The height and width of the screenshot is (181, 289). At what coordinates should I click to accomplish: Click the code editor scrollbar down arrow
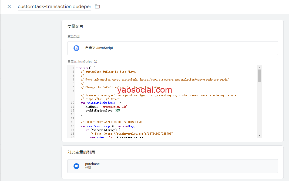(259, 135)
